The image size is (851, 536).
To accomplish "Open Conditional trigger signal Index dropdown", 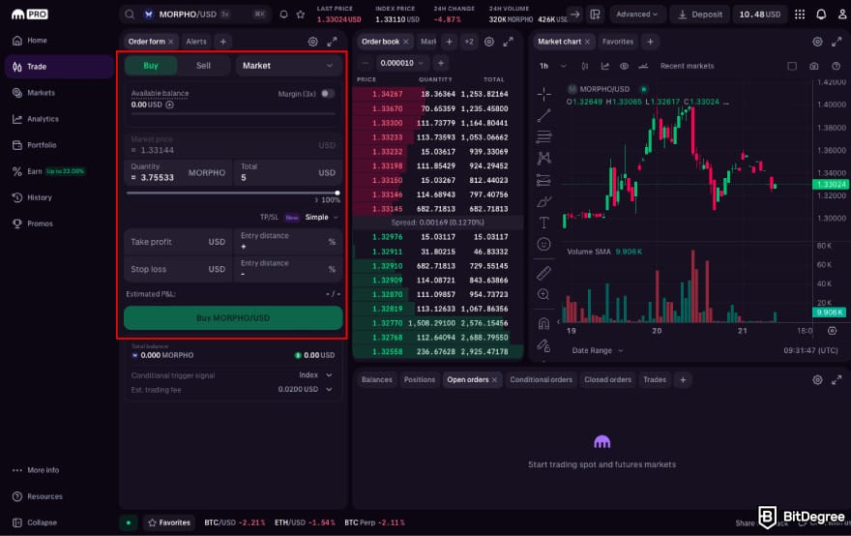I will pyautogui.click(x=315, y=374).
